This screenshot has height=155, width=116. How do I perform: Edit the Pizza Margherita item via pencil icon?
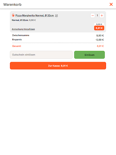click(x=56, y=16)
